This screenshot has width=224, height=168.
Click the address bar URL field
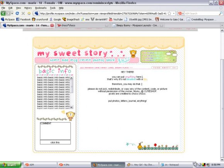pyautogui.click(x=103, y=14)
